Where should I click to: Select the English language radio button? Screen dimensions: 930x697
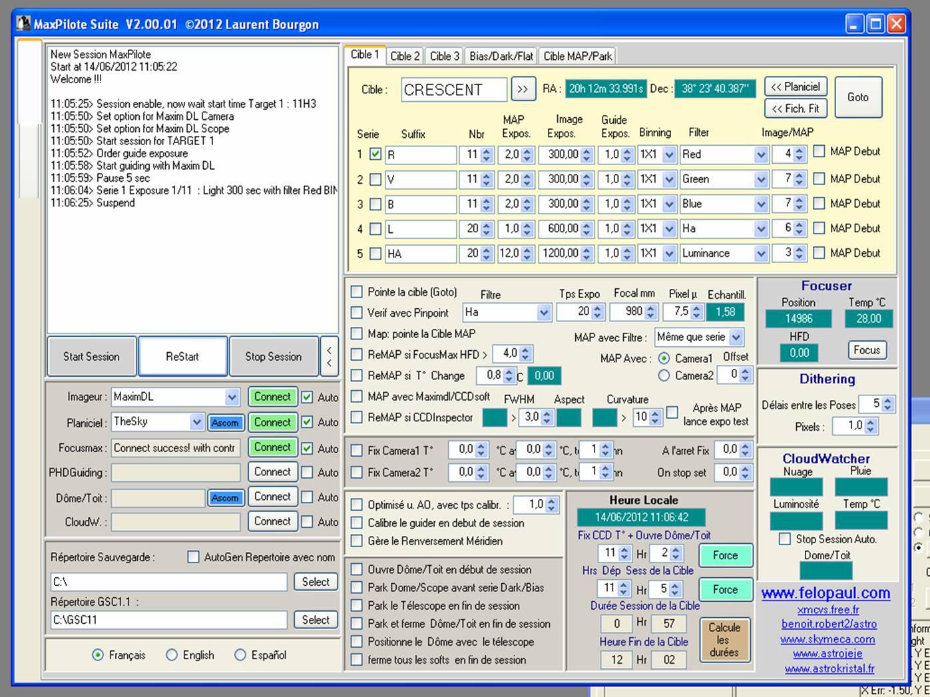click(x=172, y=655)
